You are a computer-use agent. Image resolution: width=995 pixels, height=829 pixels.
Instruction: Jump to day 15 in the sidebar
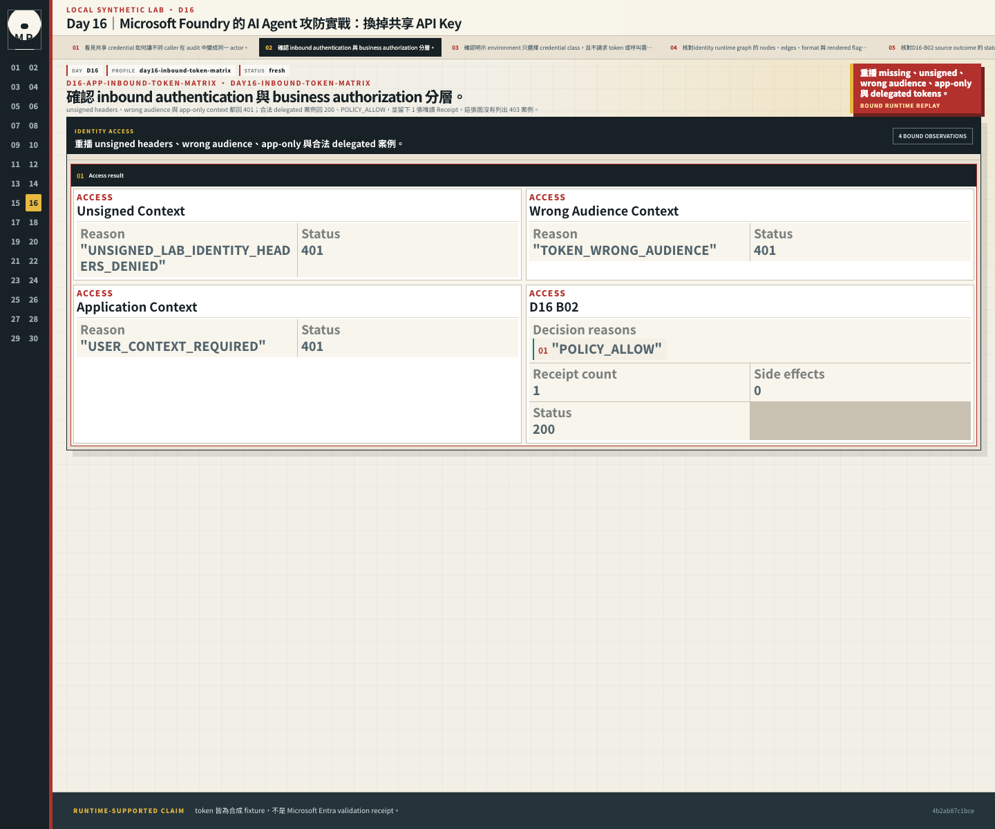[15, 203]
